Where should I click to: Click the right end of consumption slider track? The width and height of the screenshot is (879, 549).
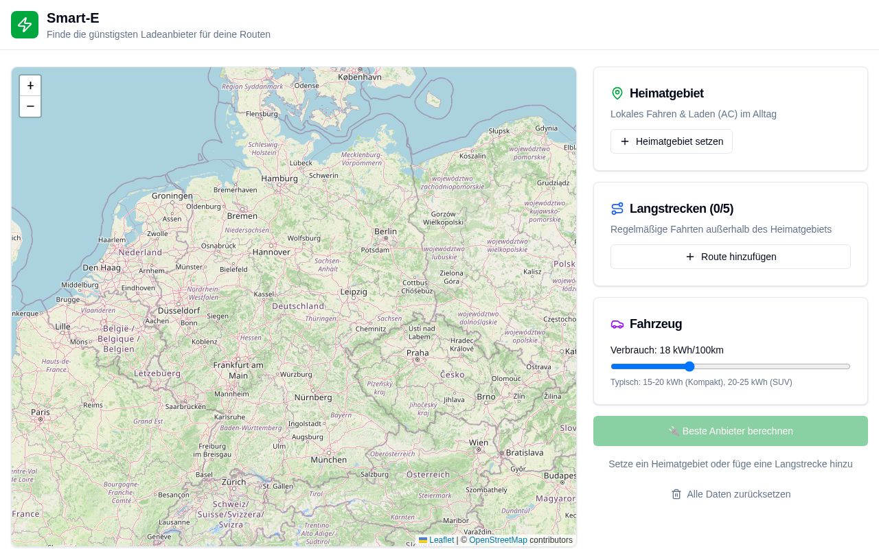(x=849, y=366)
